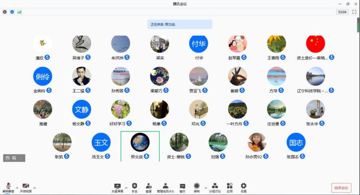360x195 pixels.
Task: Click the green network signal icon
Action: pos(19,12)
